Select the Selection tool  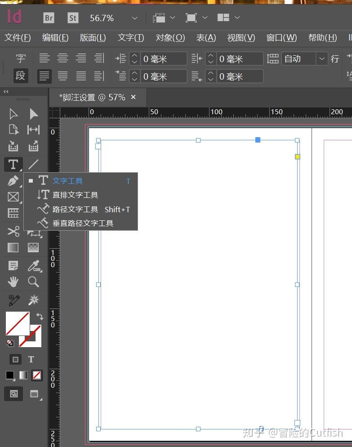(x=13, y=114)
